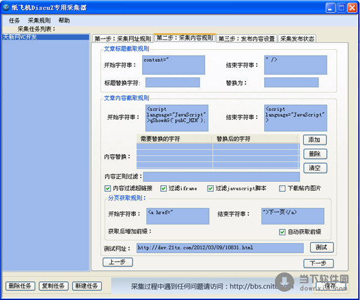Select first row of 内容替换 table
360x300 pixels.
click(x=218, y=146)
